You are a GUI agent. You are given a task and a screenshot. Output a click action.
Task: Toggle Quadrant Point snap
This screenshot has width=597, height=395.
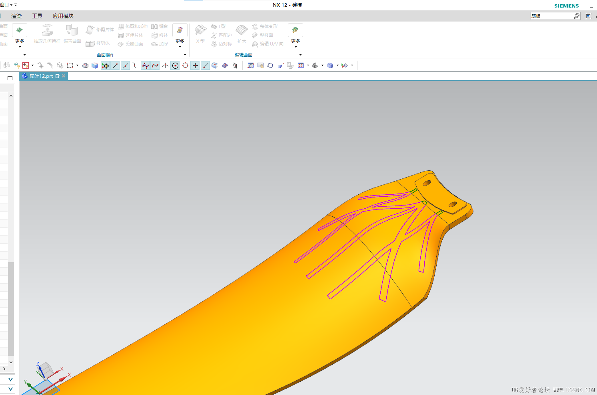tap(185, 65)
